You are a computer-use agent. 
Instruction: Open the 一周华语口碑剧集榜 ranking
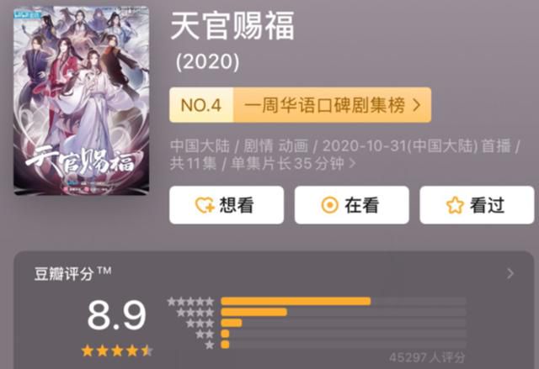point(325,105)
